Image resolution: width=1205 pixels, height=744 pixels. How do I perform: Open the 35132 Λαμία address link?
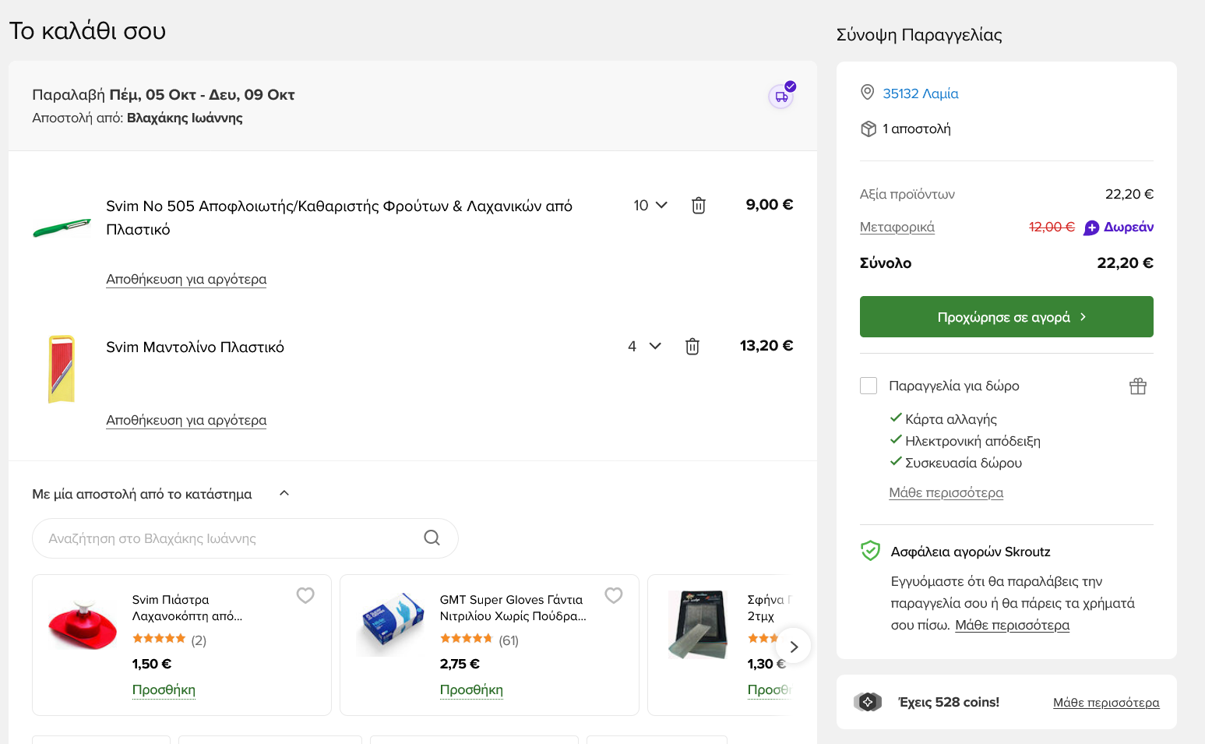point(921,93)
